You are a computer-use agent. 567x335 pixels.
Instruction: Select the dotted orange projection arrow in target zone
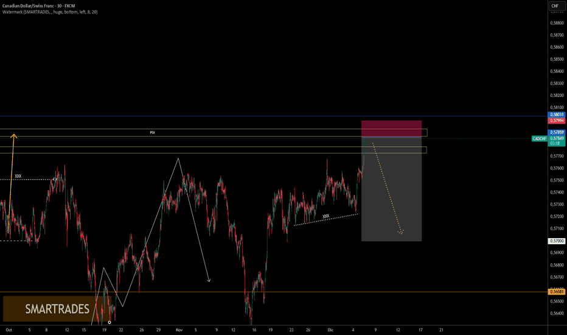(388, 188)
